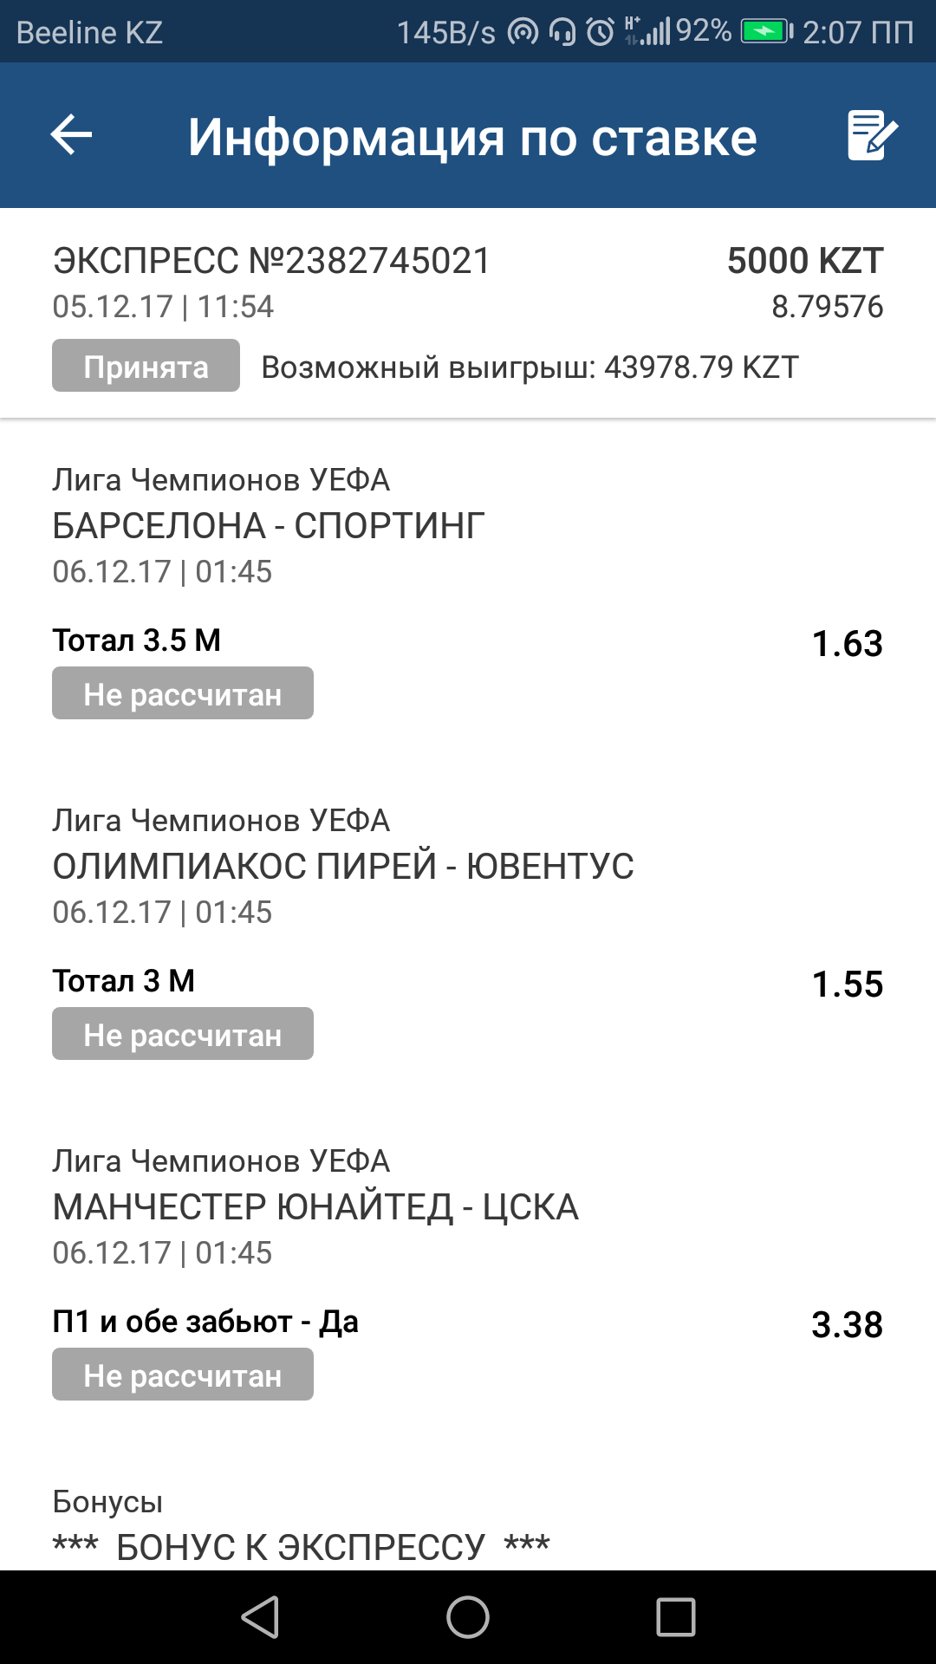Screen dimensions: 936x1664
Task: Open МАНЧЕСТЕР ЮНАЙТЕД - ЦСКА match
Action: click(315, 1207)
